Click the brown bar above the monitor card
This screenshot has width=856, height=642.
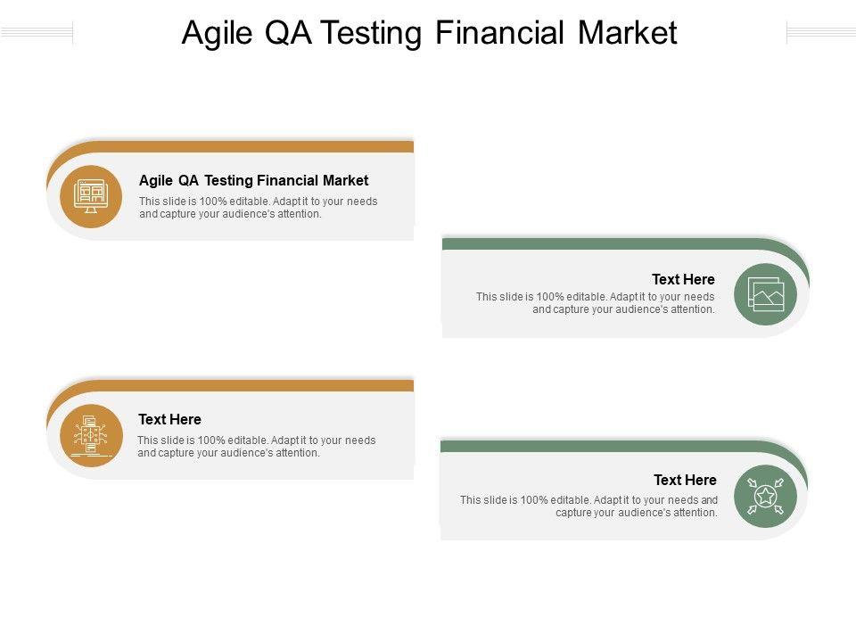click(267, 146)
